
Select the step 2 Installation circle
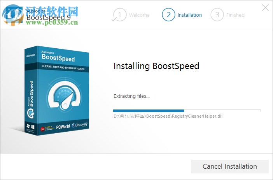168,15
